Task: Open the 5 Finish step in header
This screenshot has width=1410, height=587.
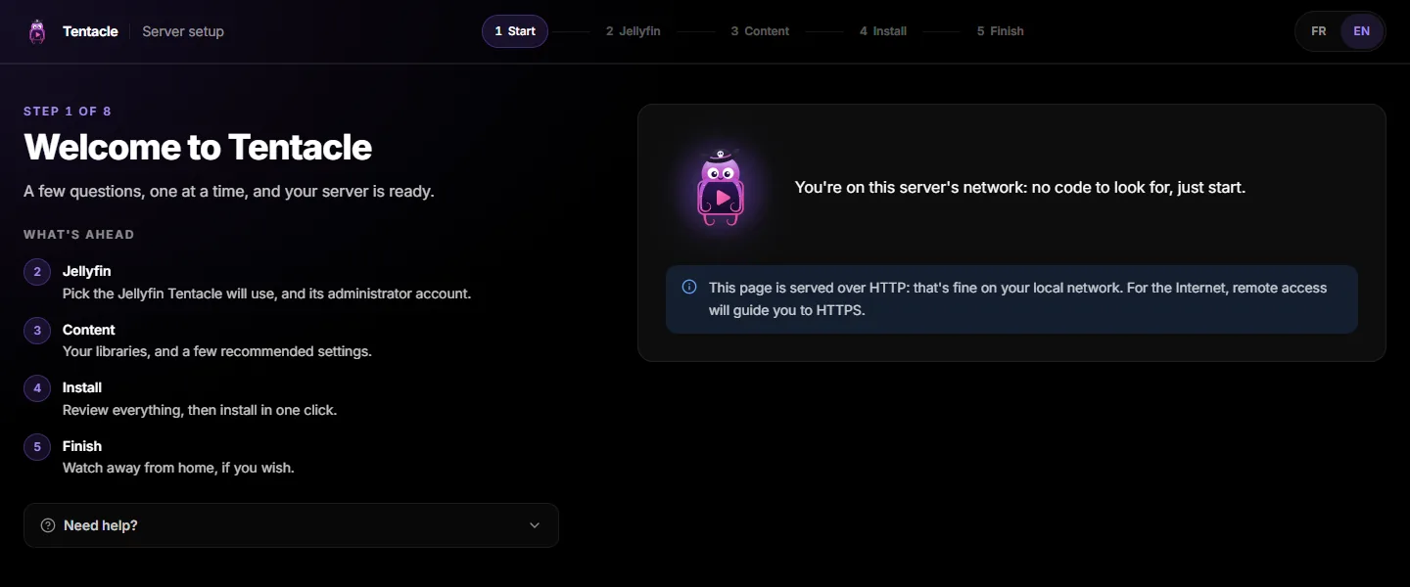Action: [1000, 31]
